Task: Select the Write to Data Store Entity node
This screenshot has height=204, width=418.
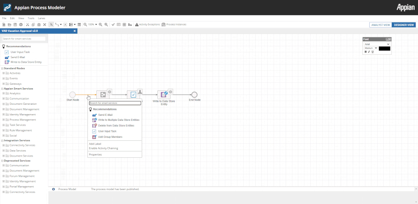Action: click(164, 95)
